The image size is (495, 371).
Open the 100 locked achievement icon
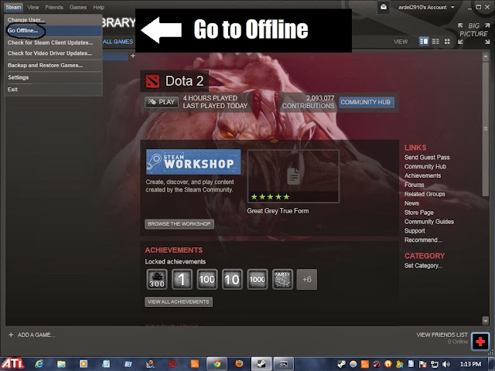tap(207, 279)
